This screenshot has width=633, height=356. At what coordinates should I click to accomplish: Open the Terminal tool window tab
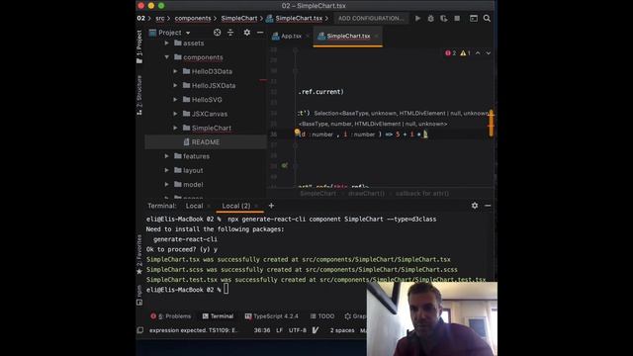(218, 316)
